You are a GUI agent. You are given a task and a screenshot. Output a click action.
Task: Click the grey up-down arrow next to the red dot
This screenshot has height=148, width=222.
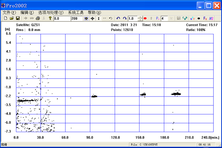(151, 18)
